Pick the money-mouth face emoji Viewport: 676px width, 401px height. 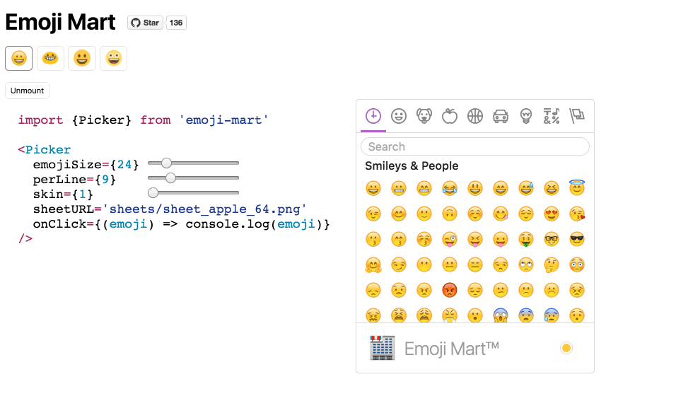click(526, 239)
